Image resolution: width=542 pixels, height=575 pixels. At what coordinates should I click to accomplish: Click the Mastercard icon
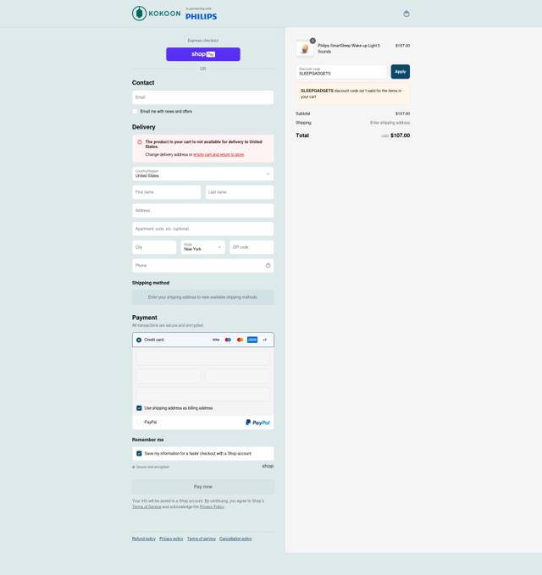pyautogui.click(x=240, y=340)
